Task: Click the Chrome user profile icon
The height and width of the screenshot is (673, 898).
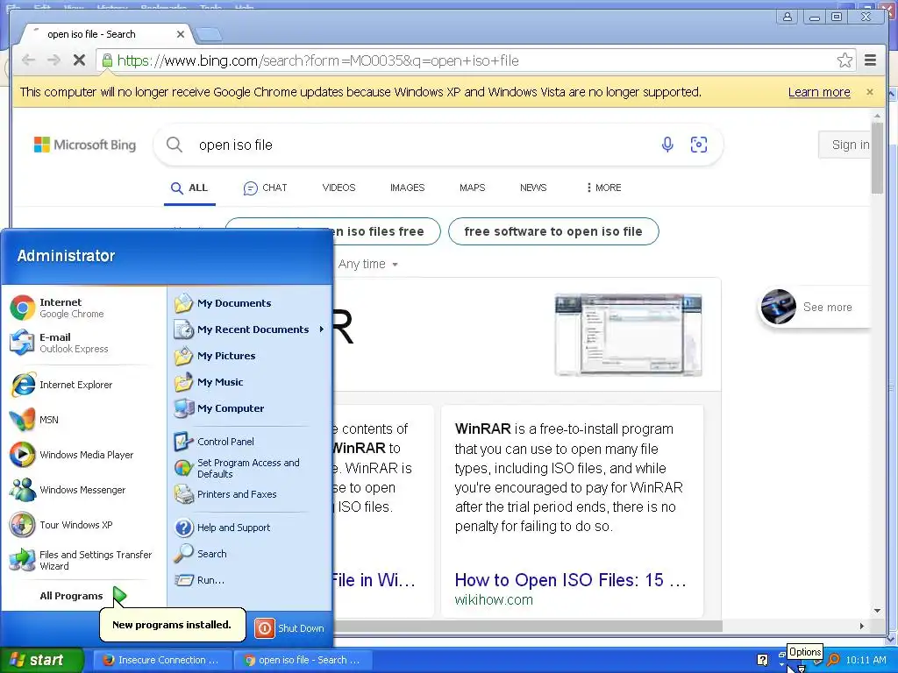Action: [x=788, y=17]
